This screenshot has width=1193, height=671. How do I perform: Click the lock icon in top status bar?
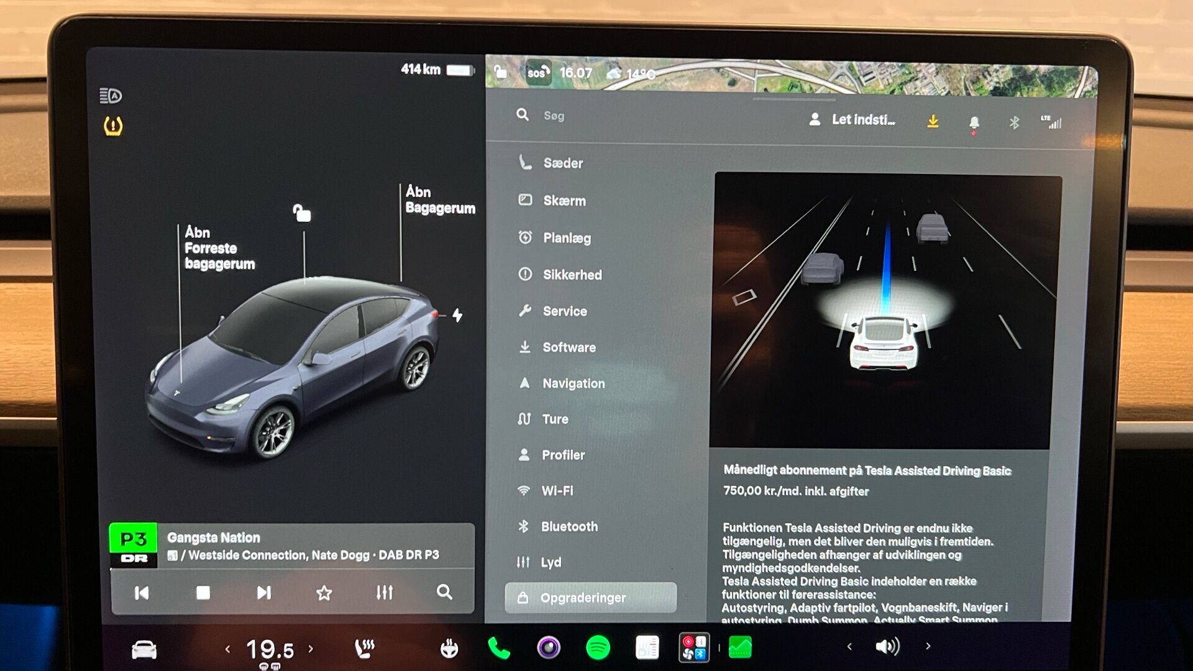500,72
